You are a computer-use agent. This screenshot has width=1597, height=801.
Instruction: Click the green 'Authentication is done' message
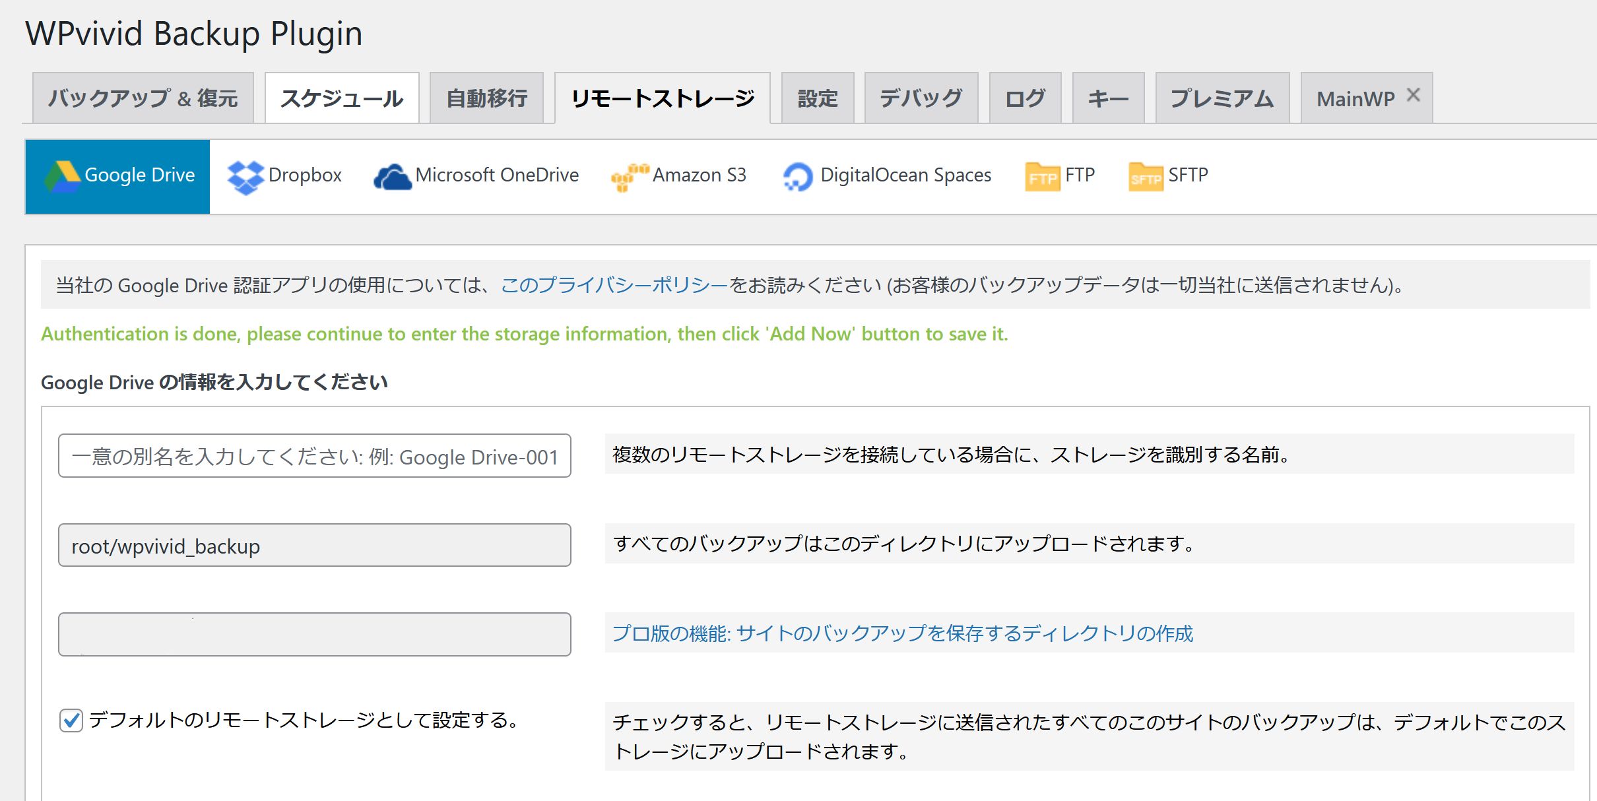click(x=525, y=334)
